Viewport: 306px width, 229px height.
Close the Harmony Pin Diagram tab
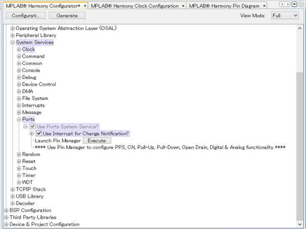point(264,6)
